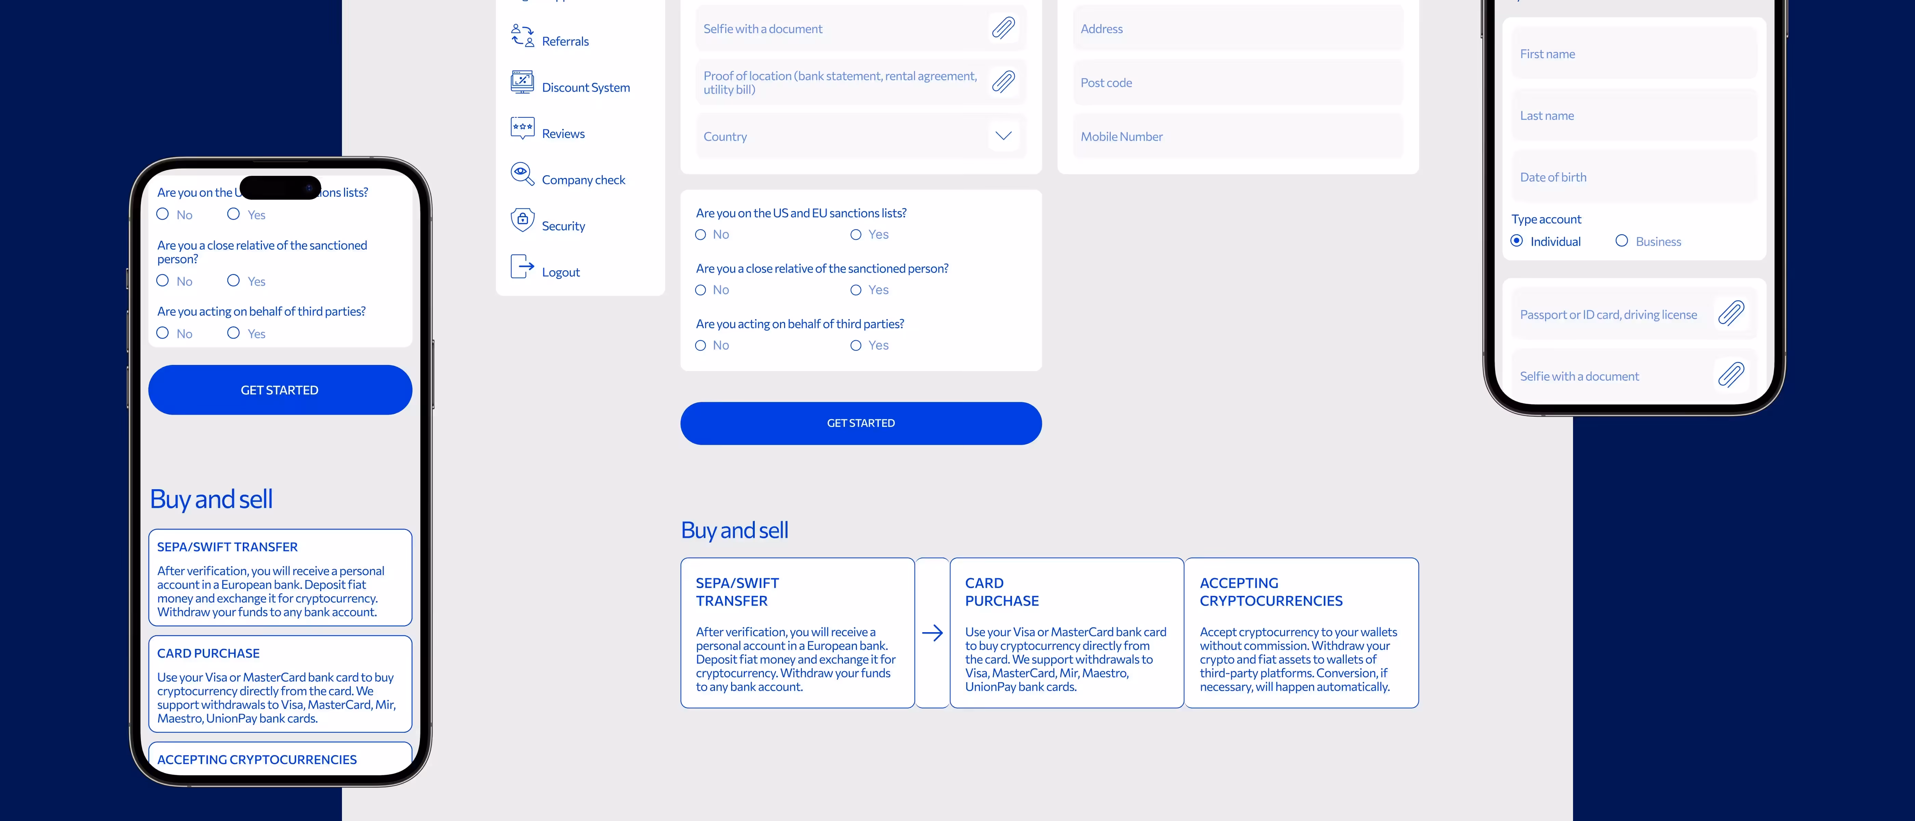The width and height of the screenshot is (1915, 821).
Task: Click the ACCEPTING CRYPTOCURRENCIES card on desktop
Action: click(x=1302, y=633)
